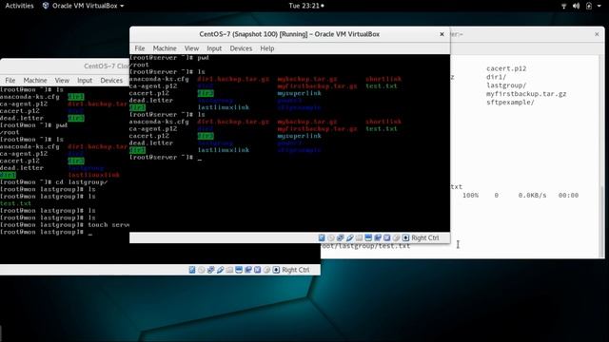Click 'lastgroup/' in the white terminal
The width and height of the screenshot is (609, 342).
[506, 85]
